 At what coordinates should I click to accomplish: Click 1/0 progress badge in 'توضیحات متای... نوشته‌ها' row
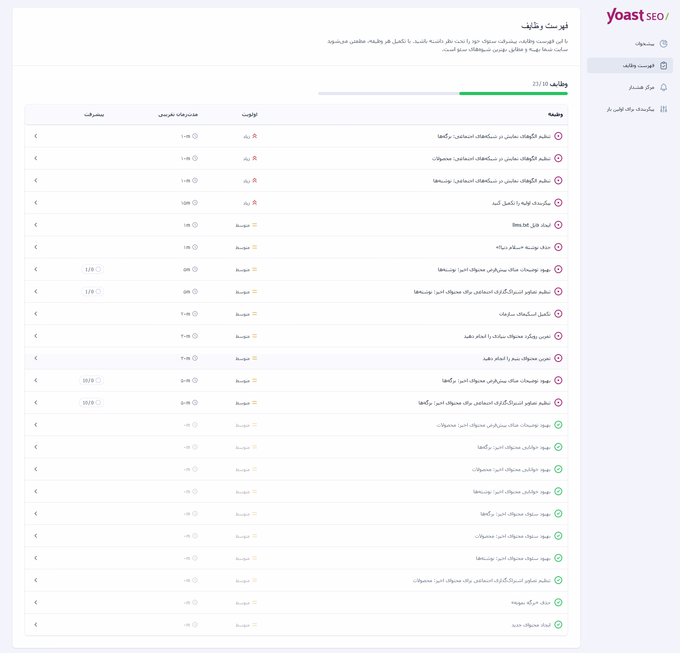93,269
